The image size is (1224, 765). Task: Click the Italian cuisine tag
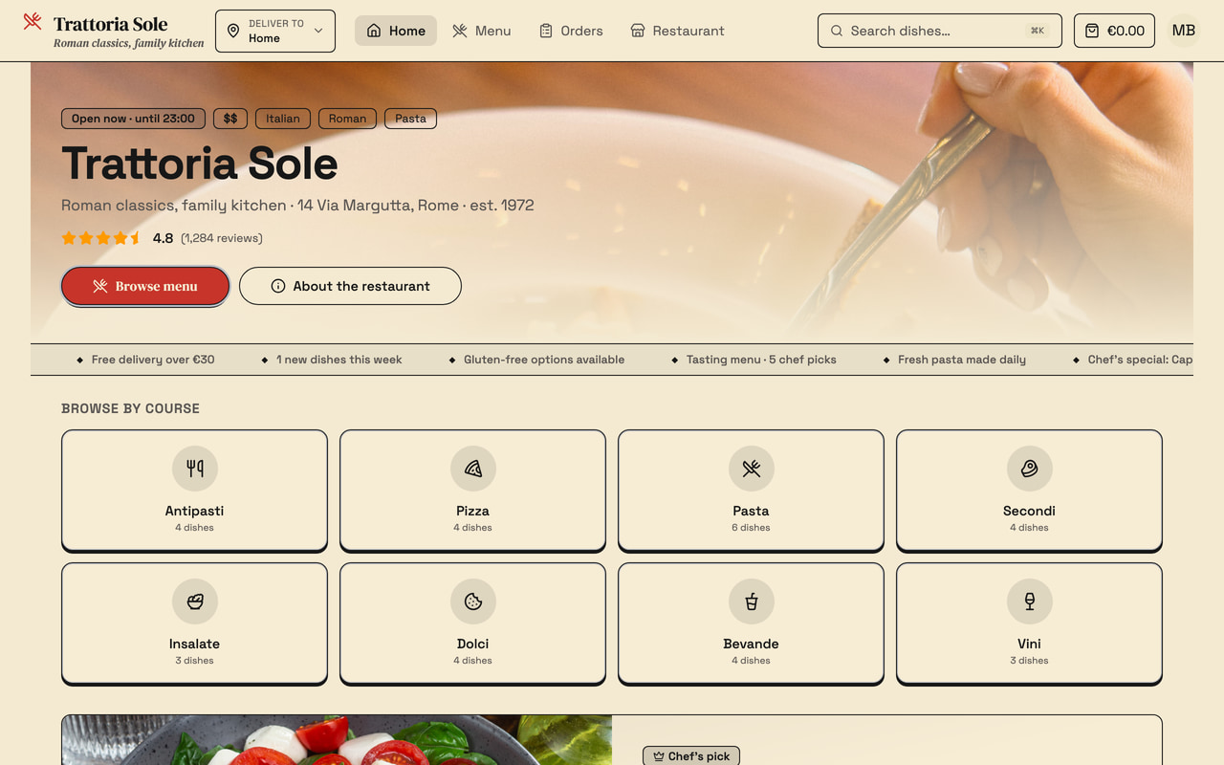tap(283, 119)
